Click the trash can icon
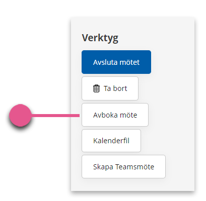The width and height of the screenshot is (206, 201). coord(96,88)
